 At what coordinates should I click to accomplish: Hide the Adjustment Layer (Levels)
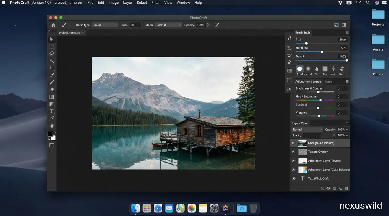click(x=294, y=161)
